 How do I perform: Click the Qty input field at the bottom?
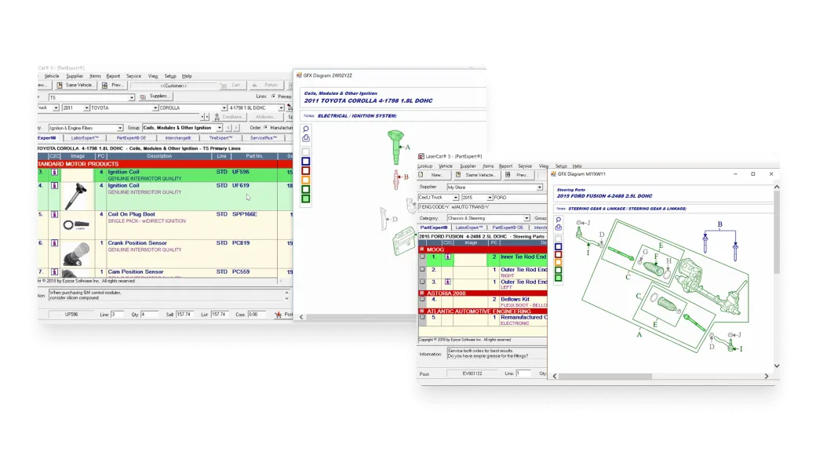point(150,311)
